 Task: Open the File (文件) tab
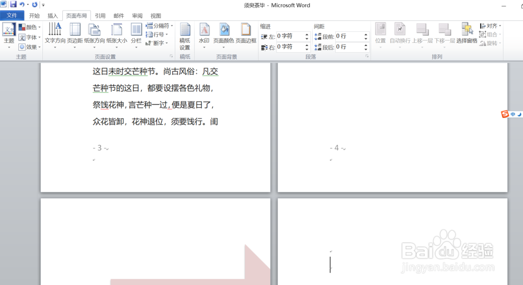click(x=12, y=15)
